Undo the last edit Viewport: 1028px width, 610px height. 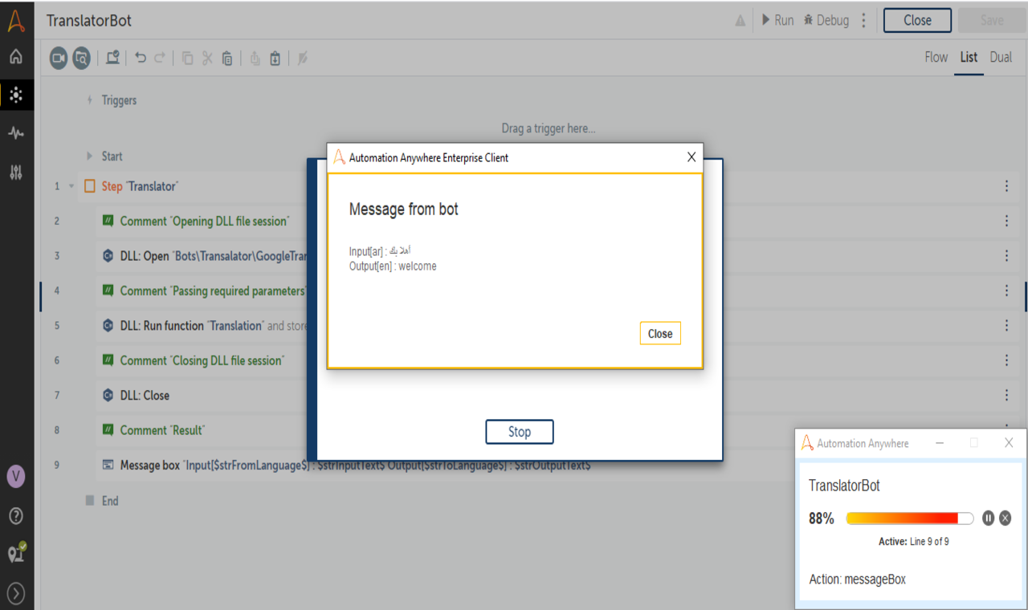[x=141, y=58]
